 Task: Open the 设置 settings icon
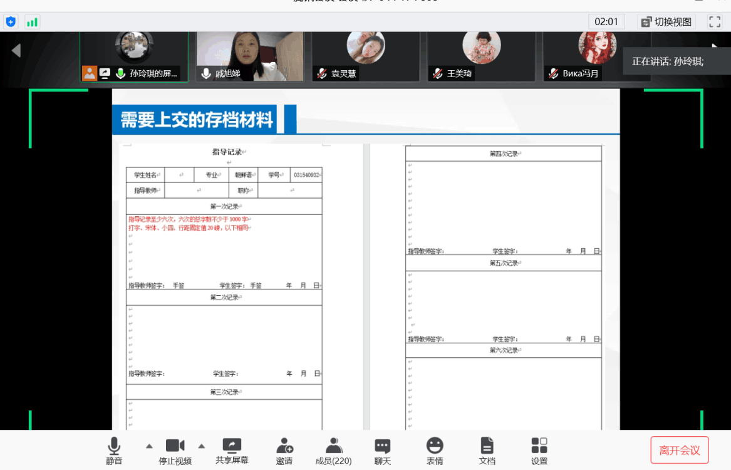click(539, 451)
